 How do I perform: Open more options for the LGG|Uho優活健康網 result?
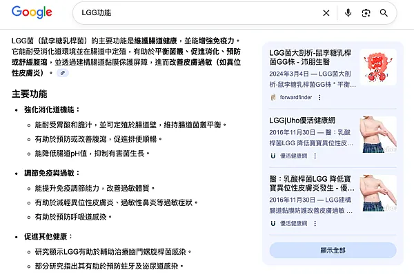click(x=315, y=156)
